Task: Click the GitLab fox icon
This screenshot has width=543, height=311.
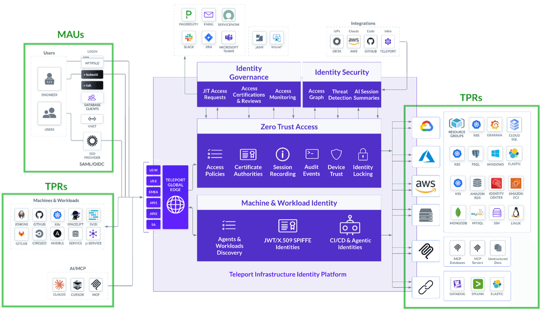Action: tap(21, 234)
